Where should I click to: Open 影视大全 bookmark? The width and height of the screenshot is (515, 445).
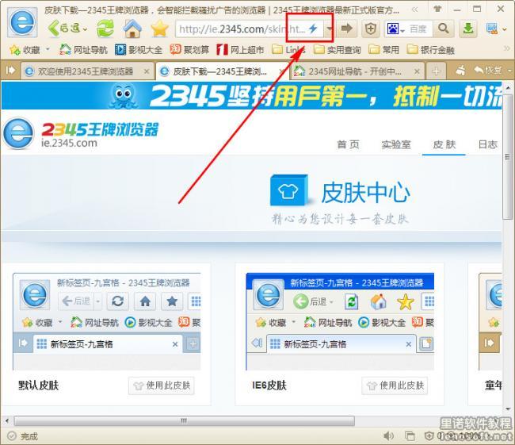coord(139,50)
